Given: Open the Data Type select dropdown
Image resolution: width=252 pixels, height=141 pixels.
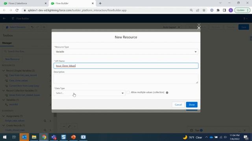Looking at the screenshot, I should coord(89,93).
